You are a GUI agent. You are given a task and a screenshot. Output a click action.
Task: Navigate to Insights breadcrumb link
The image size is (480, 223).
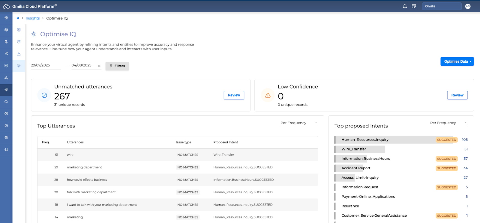tap(33, 18)
